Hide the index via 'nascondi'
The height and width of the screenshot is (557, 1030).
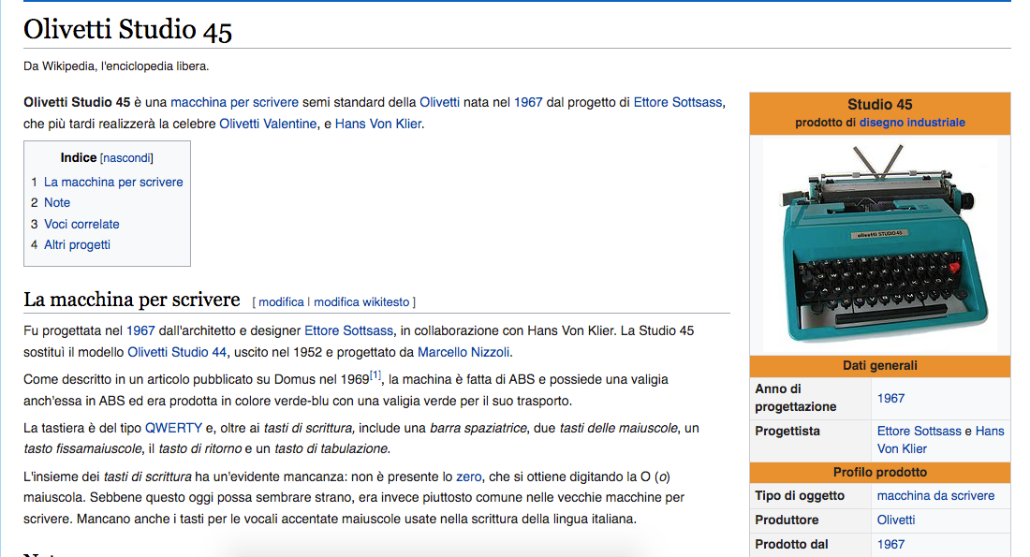(x=126, y=158)
